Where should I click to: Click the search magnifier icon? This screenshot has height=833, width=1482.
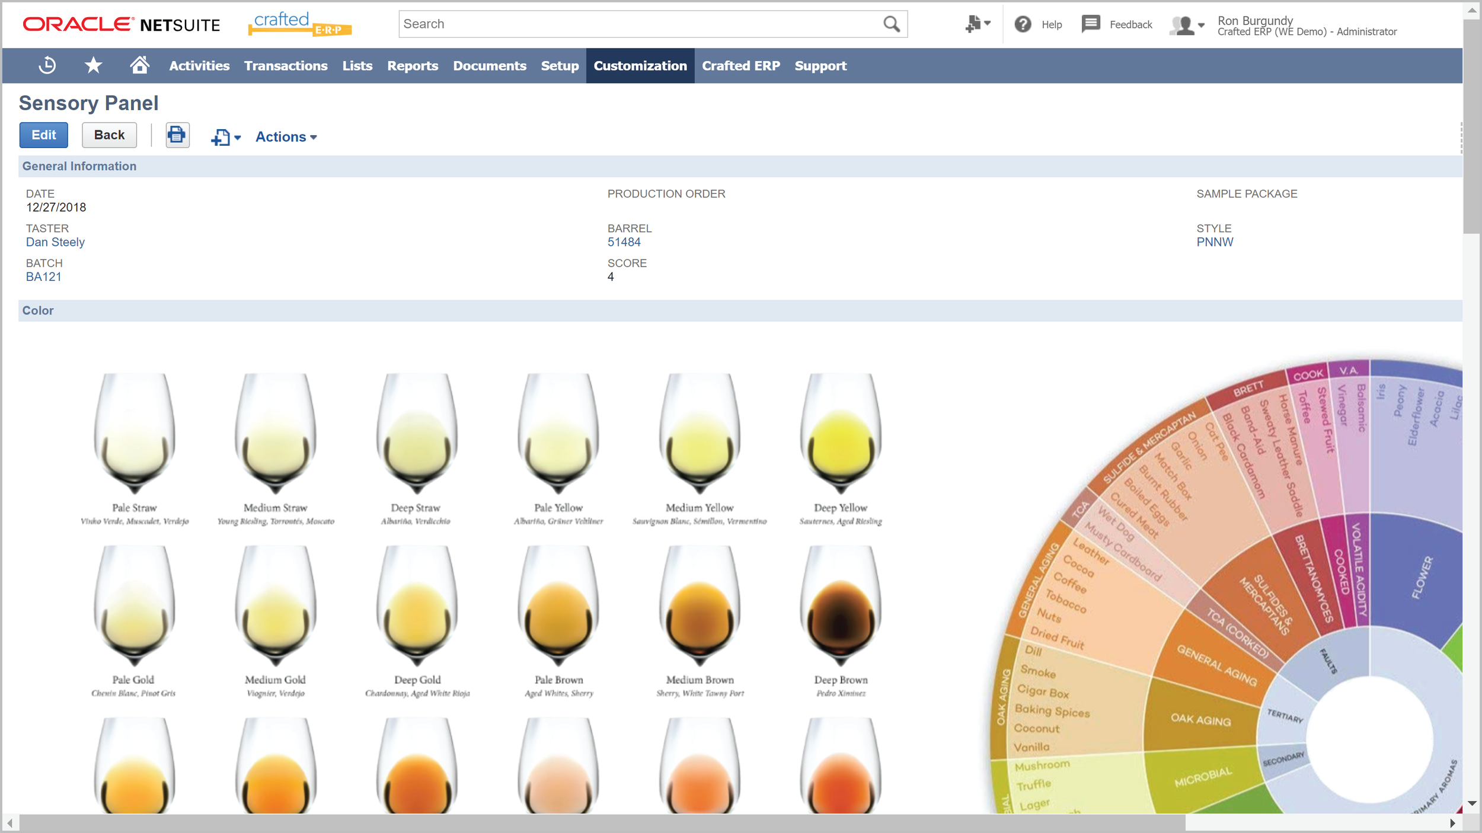[x=891, y=24]
